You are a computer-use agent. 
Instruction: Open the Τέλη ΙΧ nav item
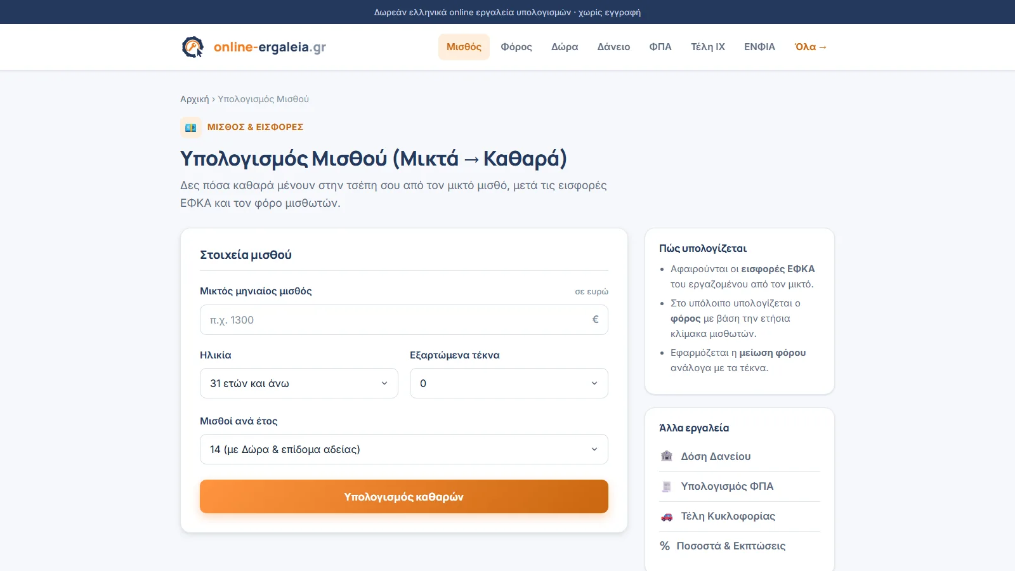pyautogui.click(x=708, y=47)
